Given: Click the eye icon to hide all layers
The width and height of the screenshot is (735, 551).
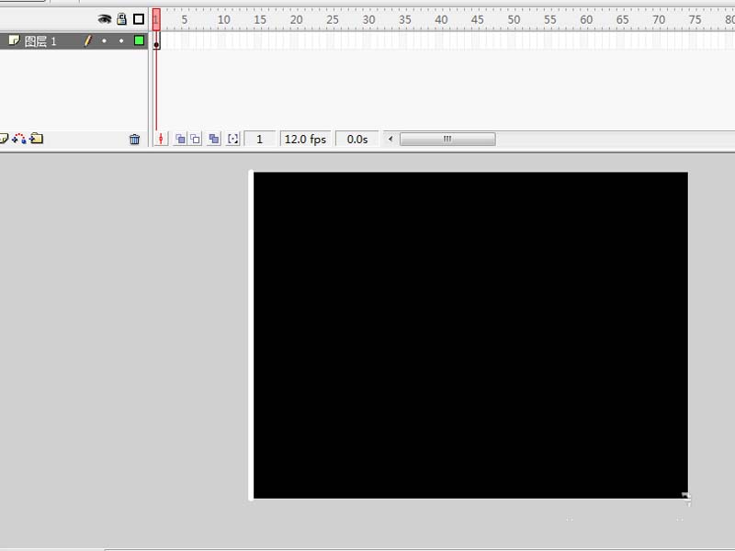Looking at the screenshot, I should pyautogui.click(x=105, y=19).
